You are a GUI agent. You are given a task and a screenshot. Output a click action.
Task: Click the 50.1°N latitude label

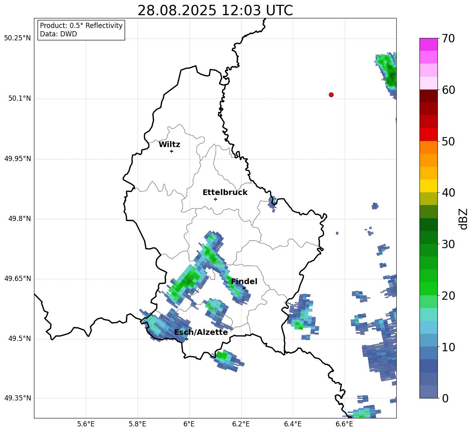20,98
